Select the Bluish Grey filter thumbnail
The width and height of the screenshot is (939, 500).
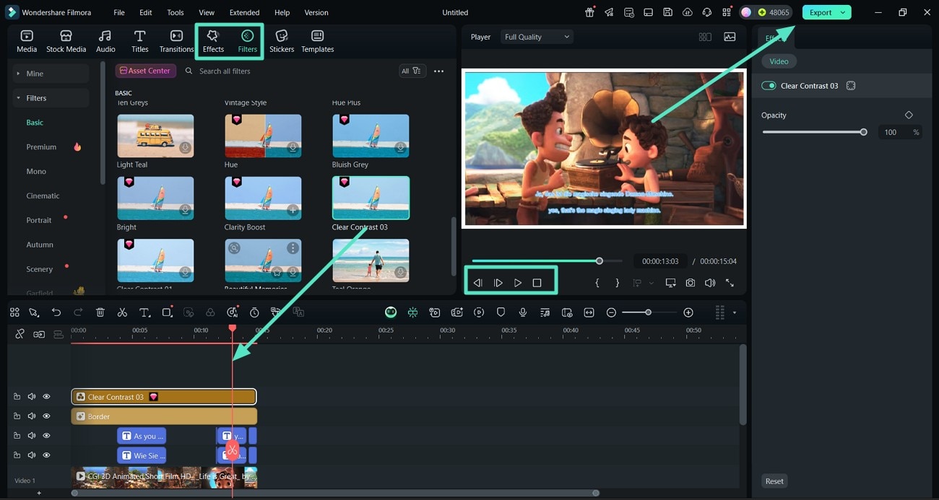[371, 136]
